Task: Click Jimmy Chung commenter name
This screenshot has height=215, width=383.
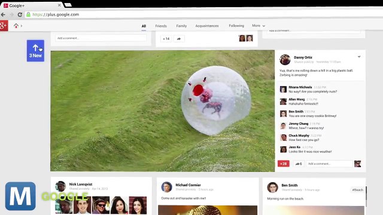Action: 299,124
